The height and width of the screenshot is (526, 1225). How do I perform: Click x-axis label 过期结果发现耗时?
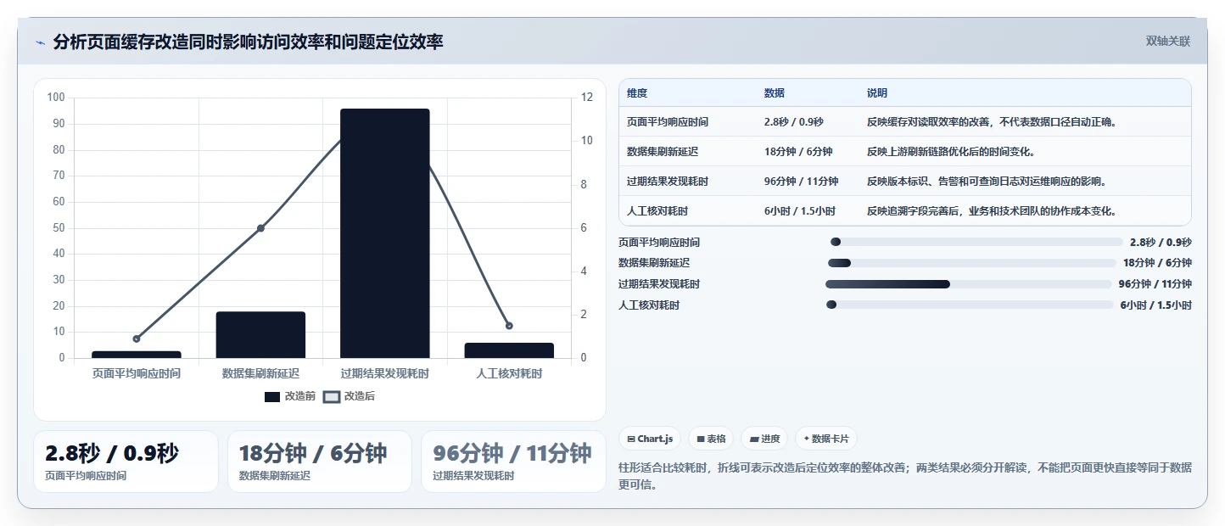point(385,373)
